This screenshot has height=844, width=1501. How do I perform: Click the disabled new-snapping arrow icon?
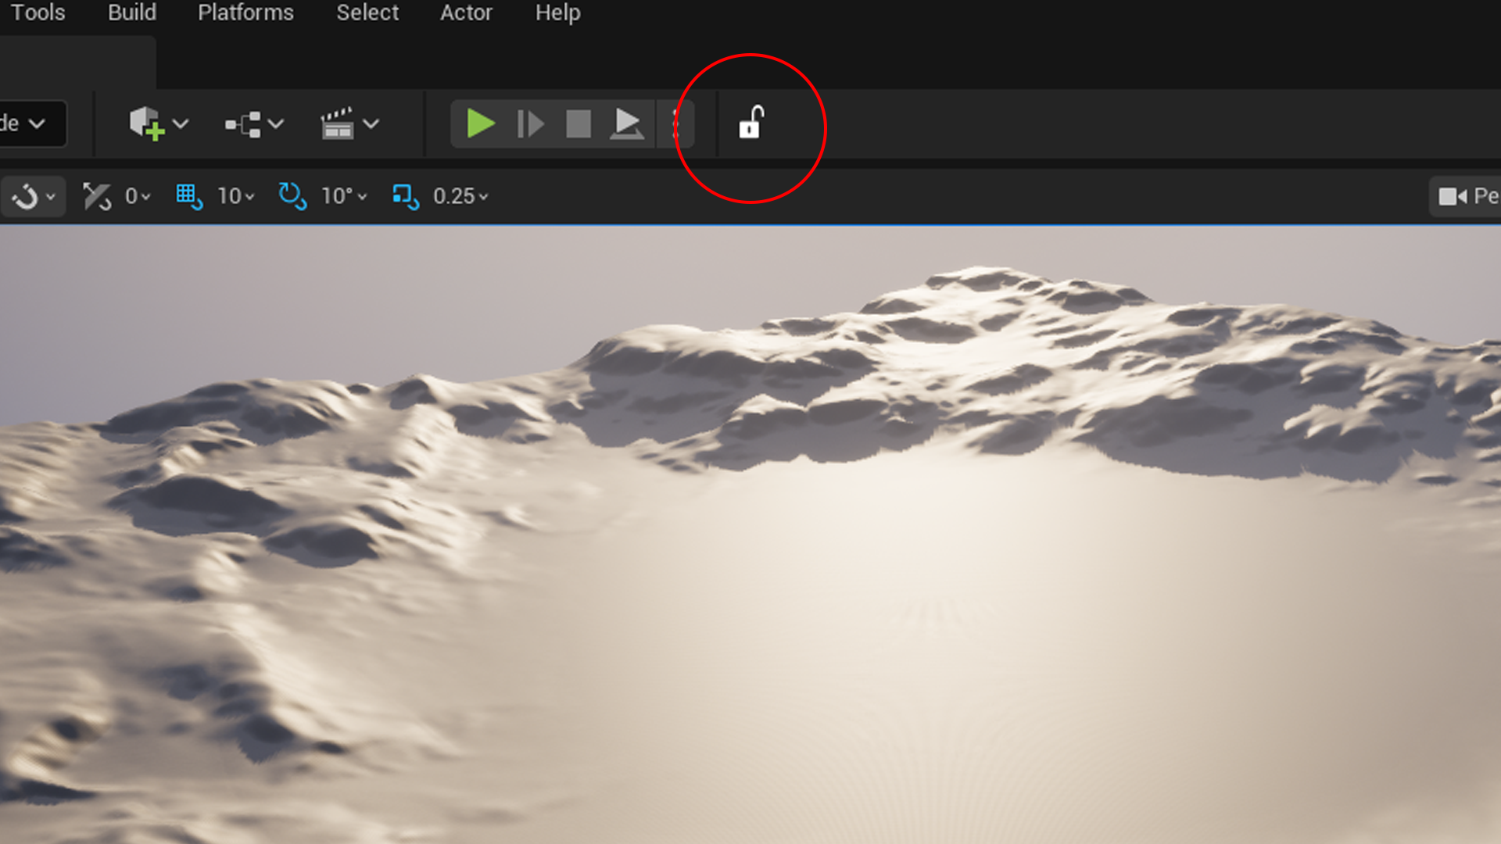click(x=97, y=195)
